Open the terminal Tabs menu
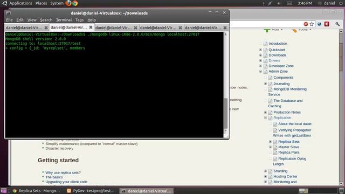The width and height of the screenshot is (345, 194). pyautogui.click(x=79, y=20)
